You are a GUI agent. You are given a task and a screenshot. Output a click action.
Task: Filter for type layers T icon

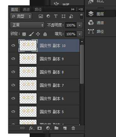[x=56, y=16]
